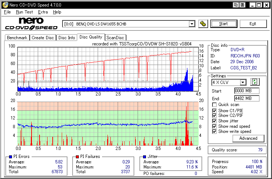Uncheck Show C2/PIF option
The height and width of the screenshot is (179, 272).
[214, 115]
